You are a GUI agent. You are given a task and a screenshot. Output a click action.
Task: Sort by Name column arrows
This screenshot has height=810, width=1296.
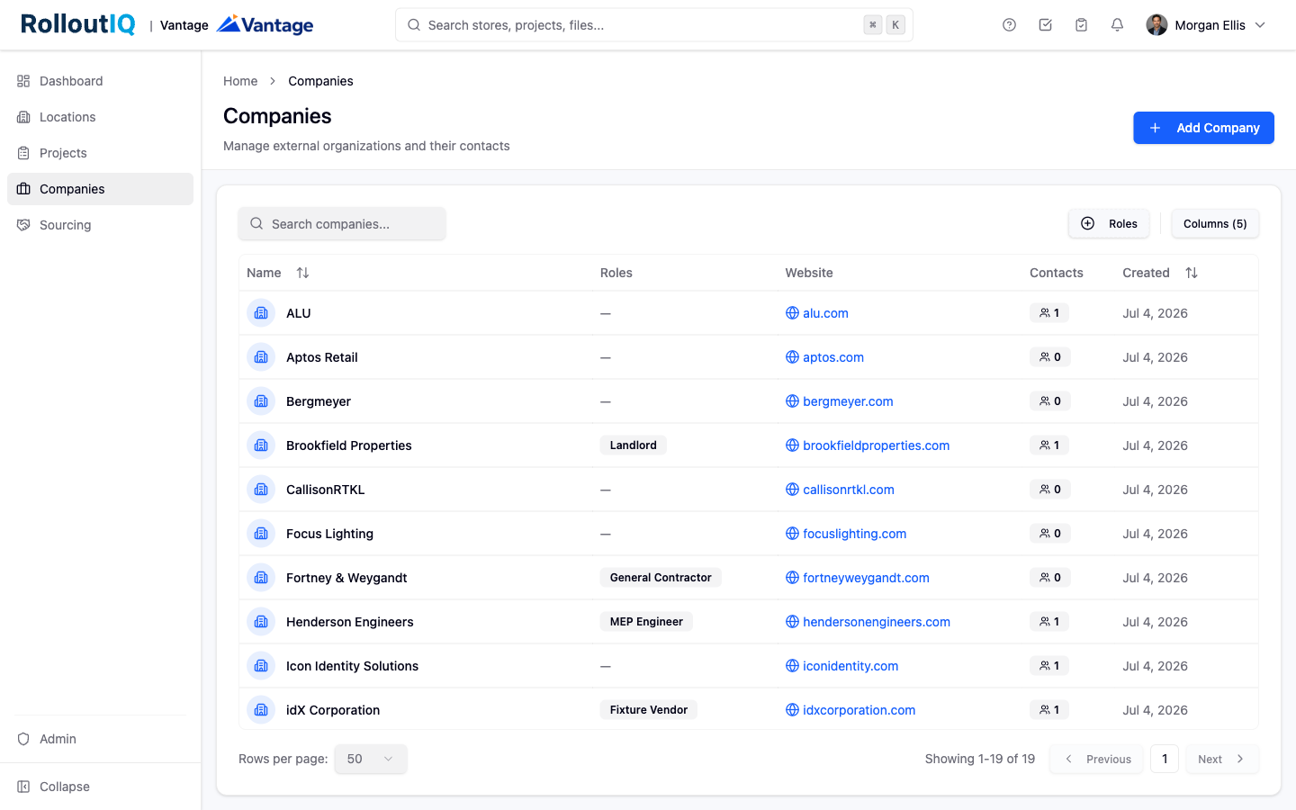[x=302, y=273]
